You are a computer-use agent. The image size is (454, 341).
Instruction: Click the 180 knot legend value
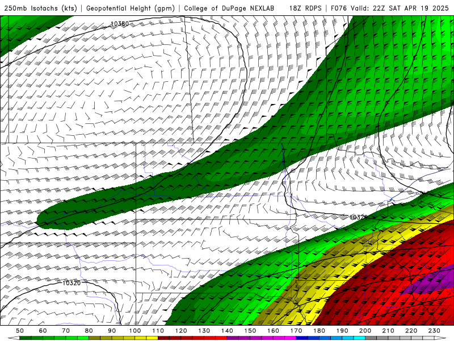319,331
